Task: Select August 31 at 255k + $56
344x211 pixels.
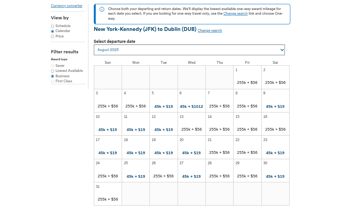Action: pyautogui.click(x=108, y=199)
